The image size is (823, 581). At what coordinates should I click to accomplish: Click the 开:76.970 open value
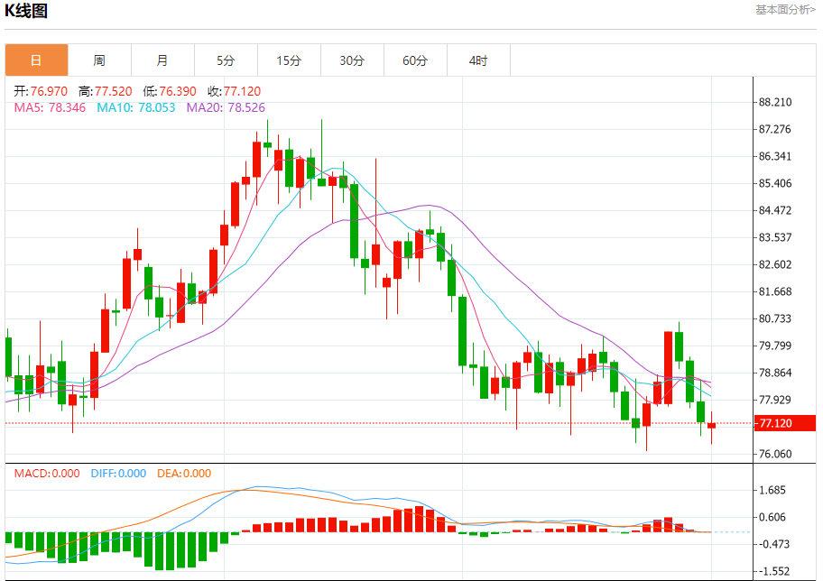[x=41, y=91]
